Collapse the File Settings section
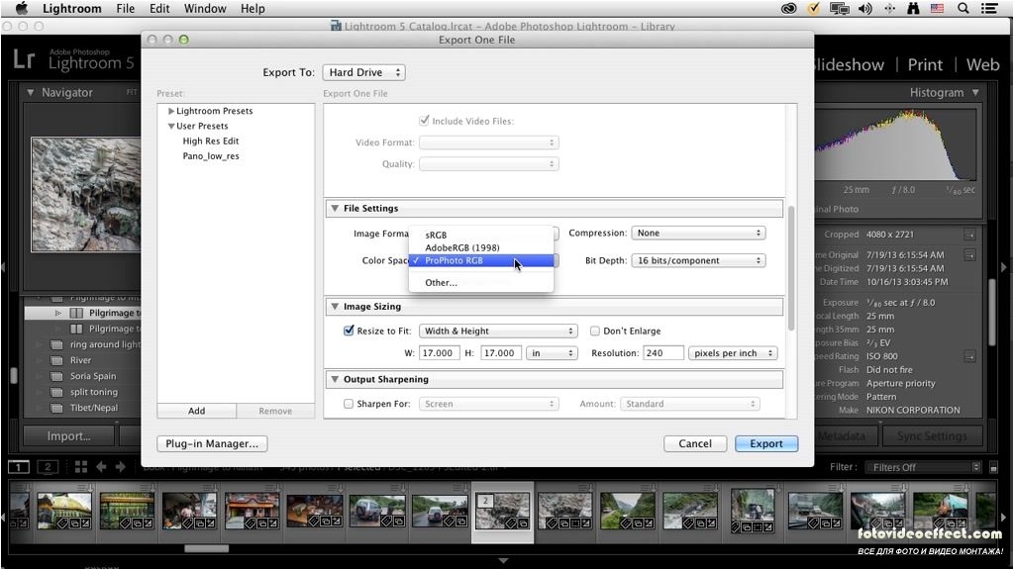This screenshot has width=1014, height=570. pos(335,208)
